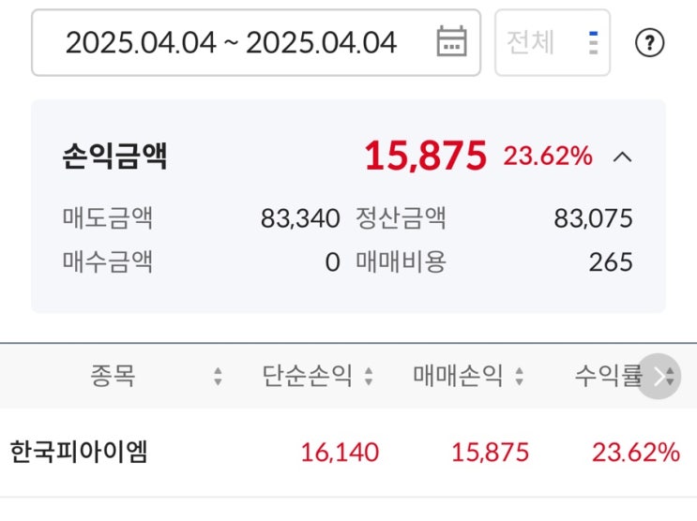Screen dimensions: 697x521
Task: Click the 매도금액 value 83,340
Action: coord(300,219)
